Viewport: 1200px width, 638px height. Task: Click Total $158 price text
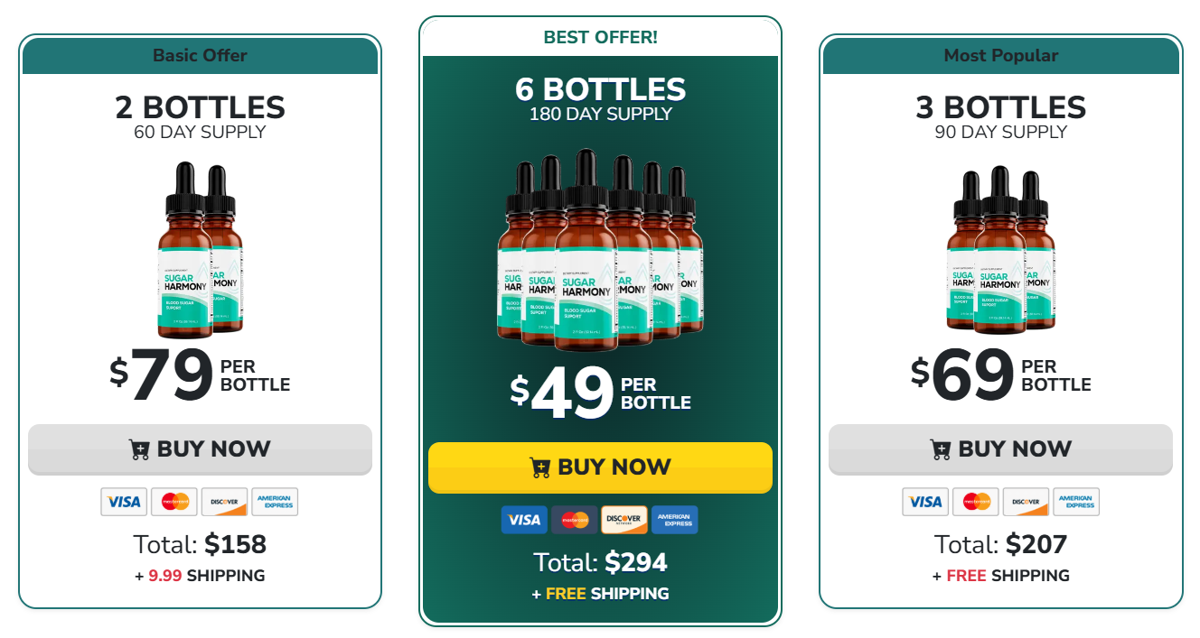[x=200, y=544]
